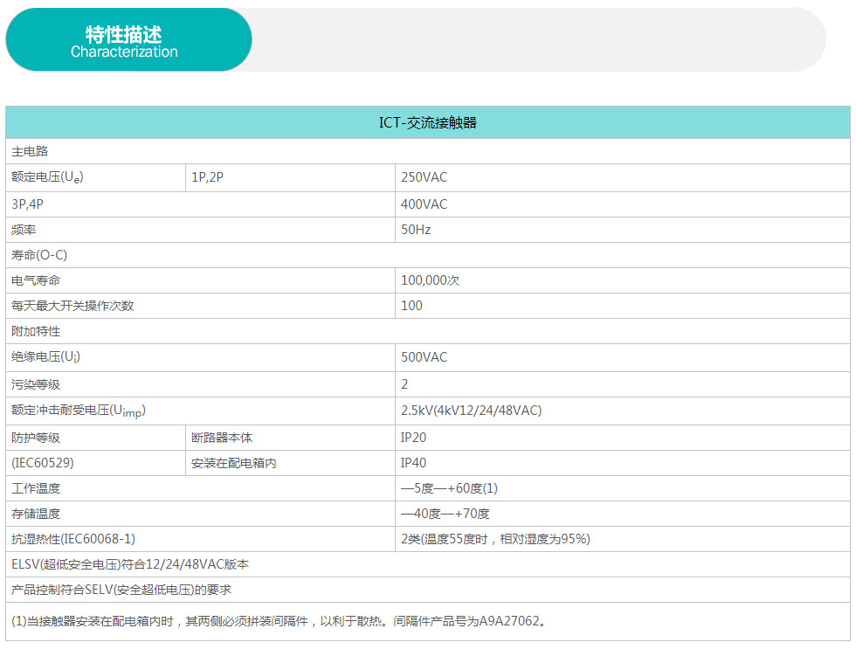Select the 2类(温度55度时 humidity value

(495, 539)
